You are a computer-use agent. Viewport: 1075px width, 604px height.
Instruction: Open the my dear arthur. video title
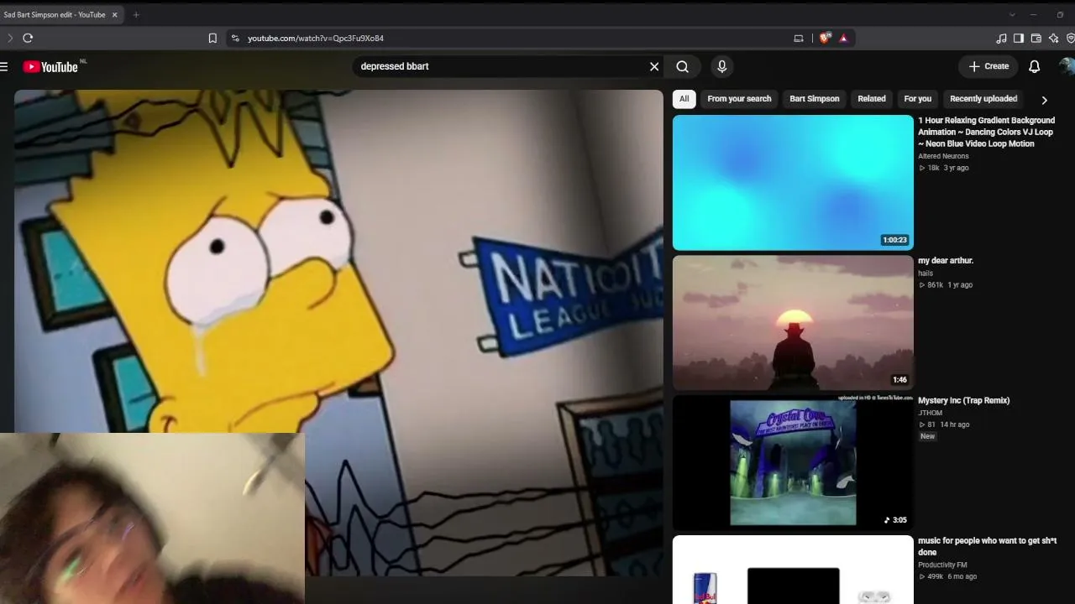(946, 261)
